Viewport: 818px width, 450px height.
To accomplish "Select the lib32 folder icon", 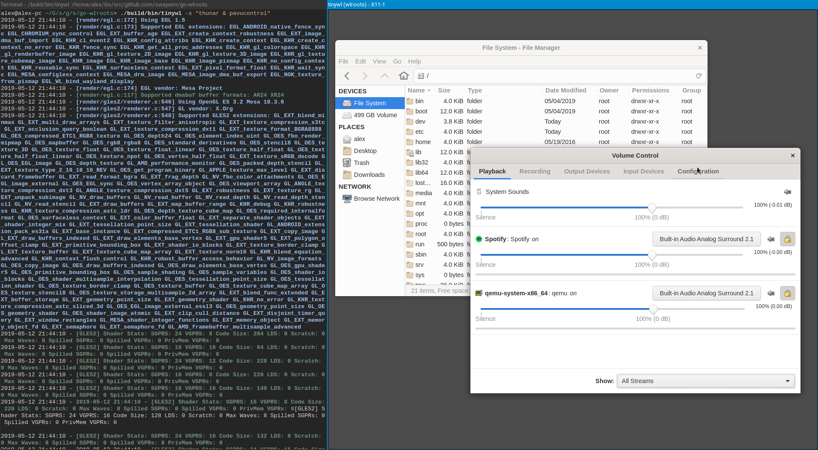I will (410, 162).
